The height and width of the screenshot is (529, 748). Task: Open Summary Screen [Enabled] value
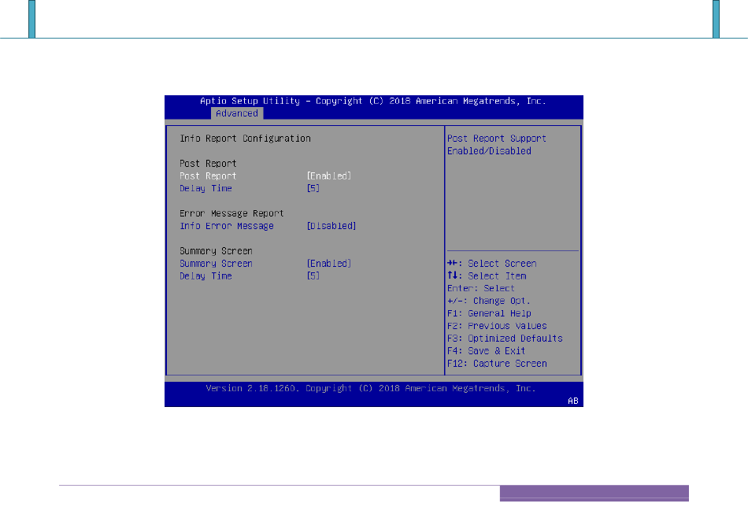(x=328, y=264)
